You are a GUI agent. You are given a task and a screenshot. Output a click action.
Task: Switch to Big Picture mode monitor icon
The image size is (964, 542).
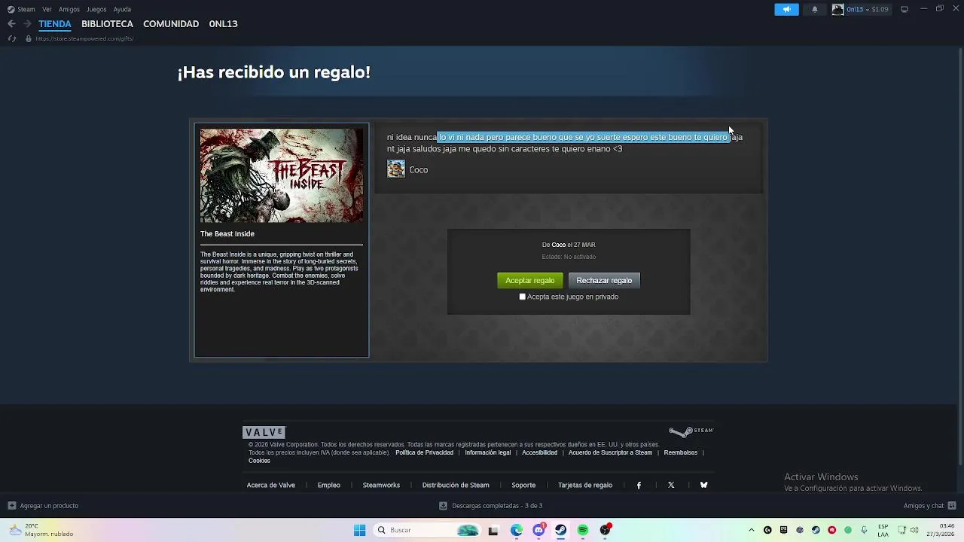(x=904, y=9)
